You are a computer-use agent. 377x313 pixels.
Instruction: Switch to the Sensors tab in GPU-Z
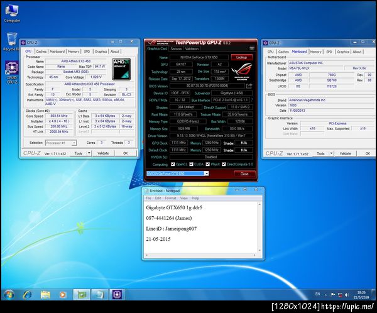[x=176, y=48]
